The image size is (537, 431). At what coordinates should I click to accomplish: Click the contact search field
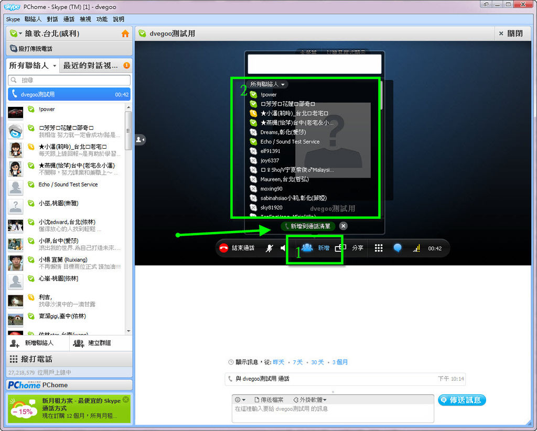69,80
